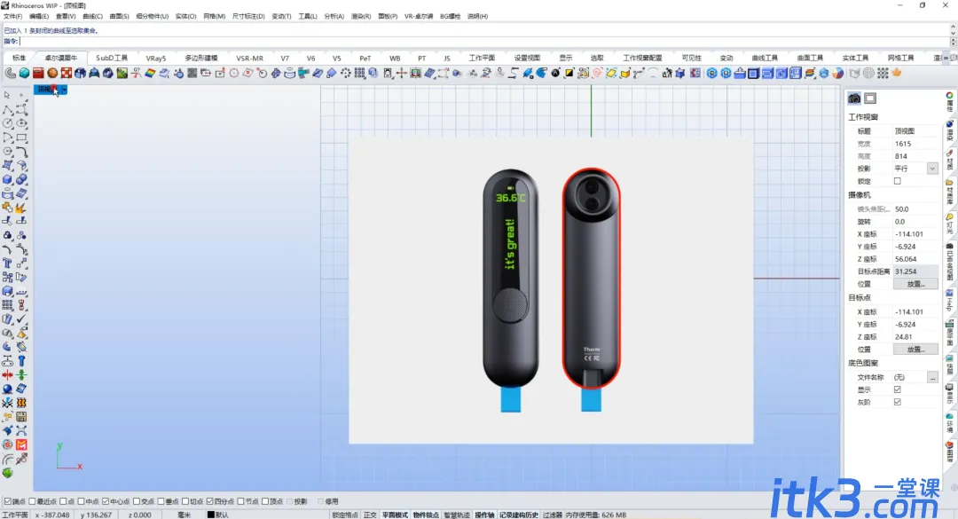This screenshot has height=519, width=958.
Task: Toggle the 交点 intersection osnap checkbox
Action: (x=137, y=501)
